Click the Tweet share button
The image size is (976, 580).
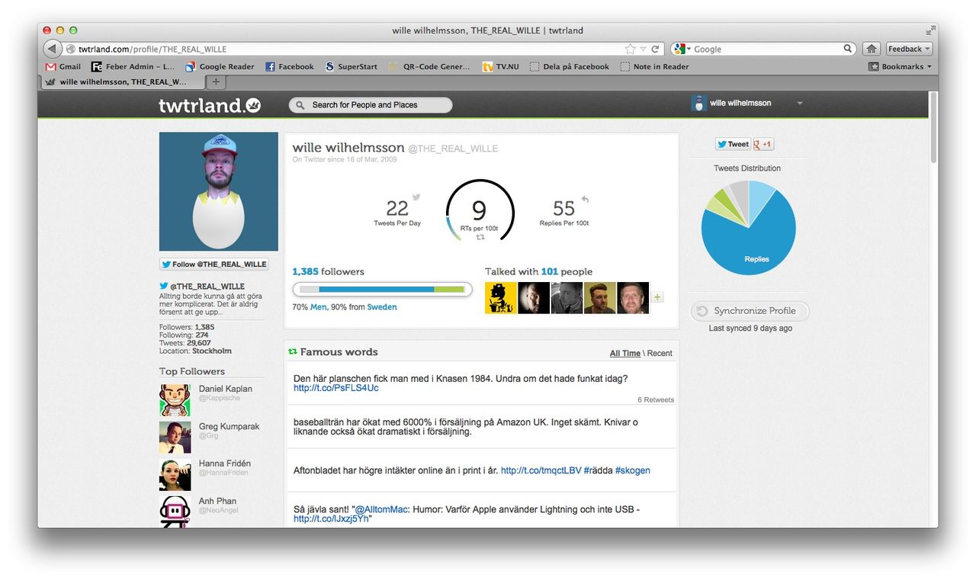coord(731,144)
